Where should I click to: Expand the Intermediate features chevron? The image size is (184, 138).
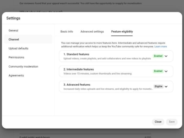click(166, 71)
